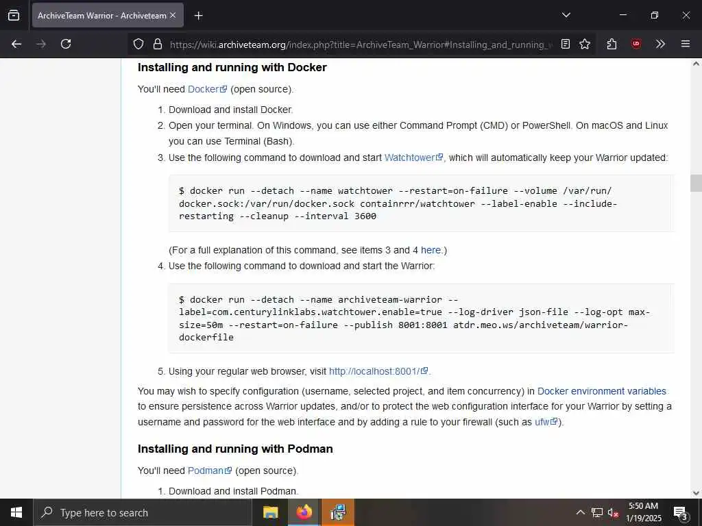Click the 'Installing and running with Podman' heading
The width and height of the screenshot is (702, 526).
[235, 449]
